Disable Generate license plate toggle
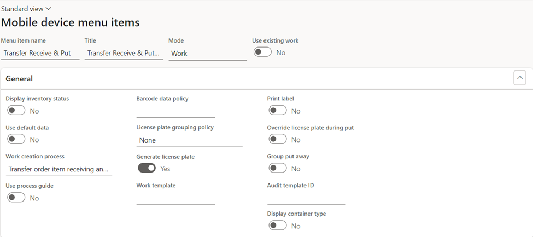Screen dimensions: 533x237 coord(147,168)
